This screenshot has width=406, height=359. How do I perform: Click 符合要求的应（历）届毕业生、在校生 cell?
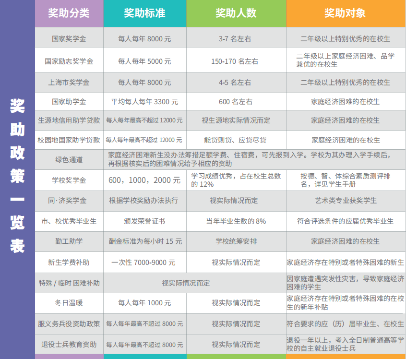tap(346, 324)
